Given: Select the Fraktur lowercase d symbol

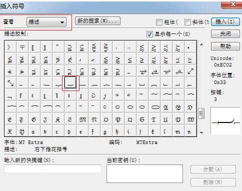Looking at the screenshot, I should pyautogui.click(x=70, y=131).
